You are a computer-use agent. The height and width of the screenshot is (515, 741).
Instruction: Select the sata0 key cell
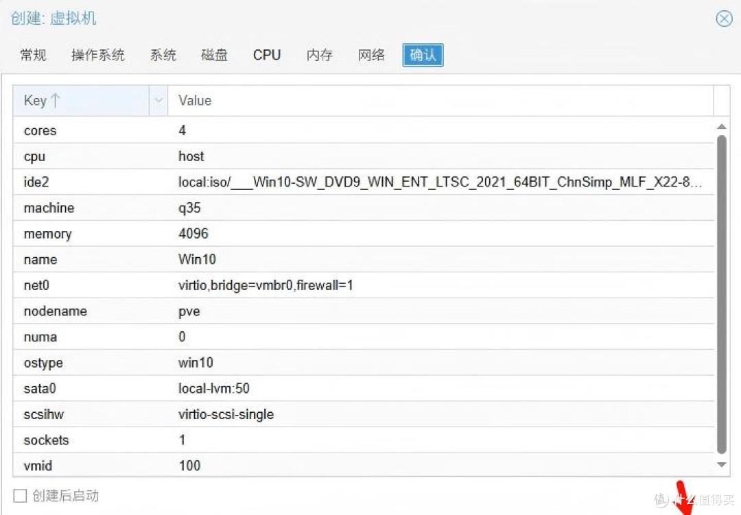(x=40, y=388)
